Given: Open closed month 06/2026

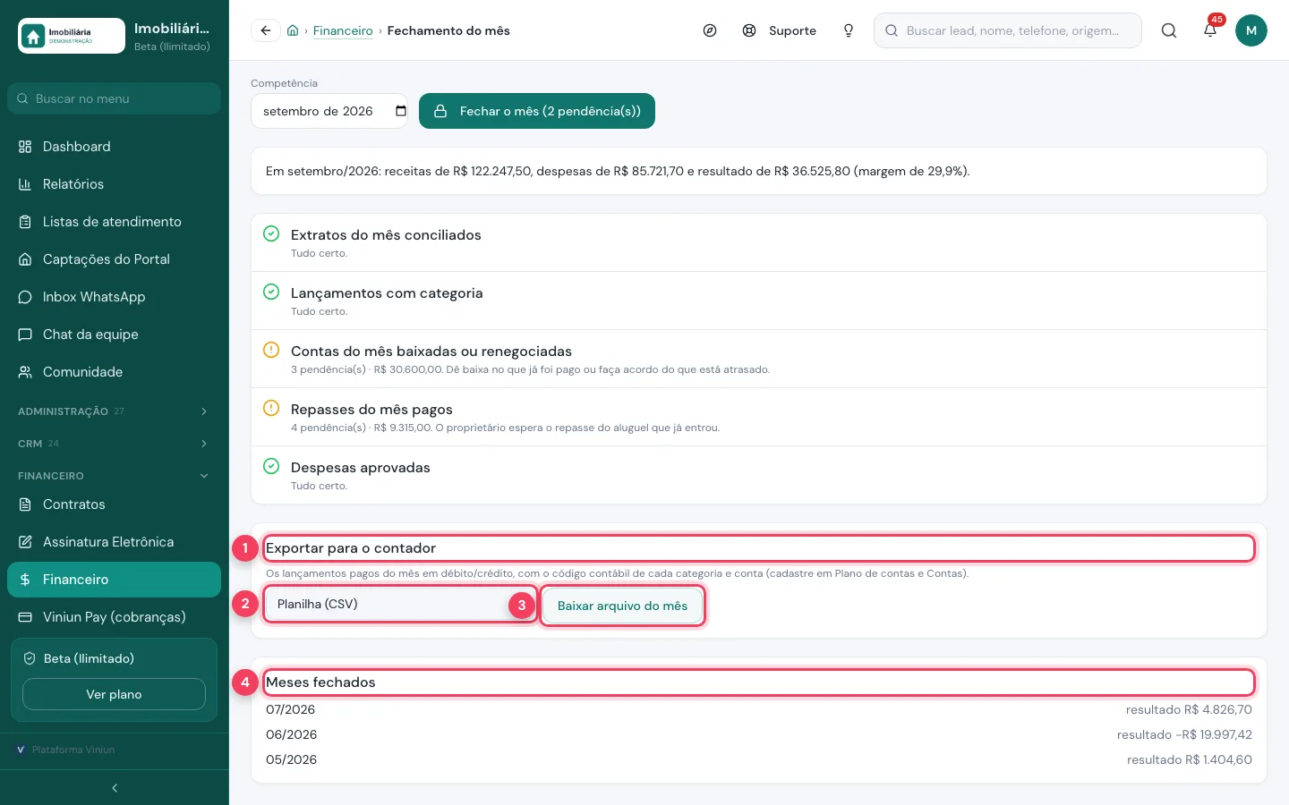Looking at the screenshot, I should [759, 734].
